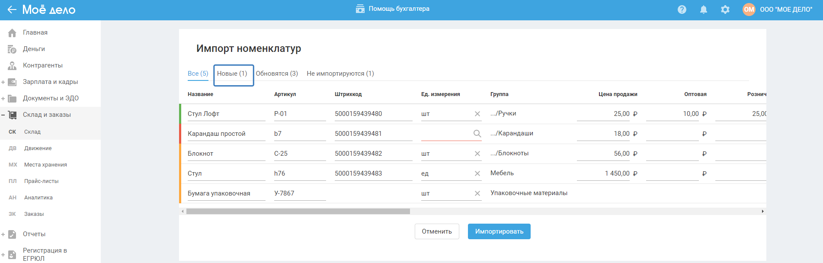823x263 pixels.
Task: Click the Отменить button
Action: coord(437,231)
